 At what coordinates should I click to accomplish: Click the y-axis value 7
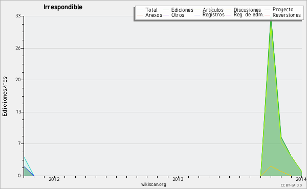point(19,144)
